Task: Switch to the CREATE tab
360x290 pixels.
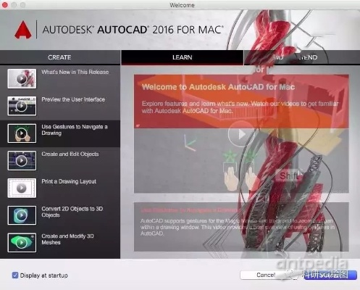Action: tap(59, 57)
